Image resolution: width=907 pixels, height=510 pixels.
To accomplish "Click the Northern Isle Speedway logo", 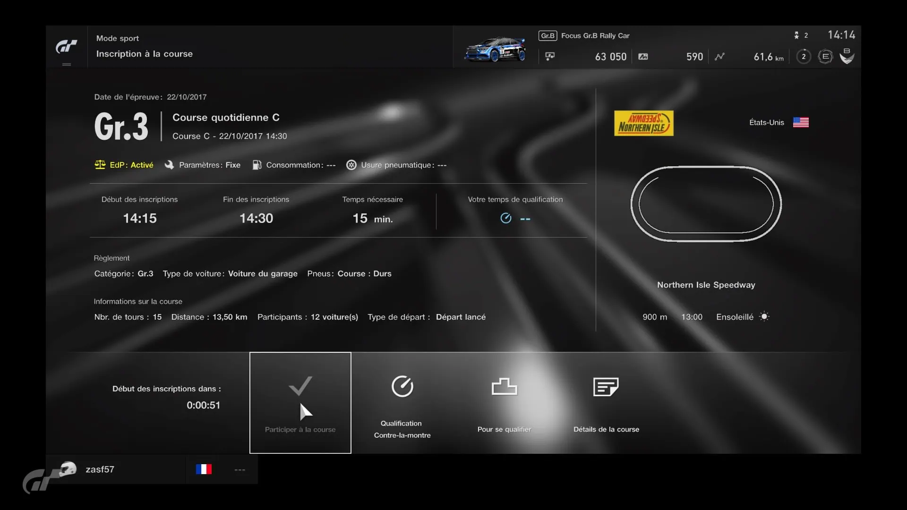I will pyautogui.click(x=643, y=123).
